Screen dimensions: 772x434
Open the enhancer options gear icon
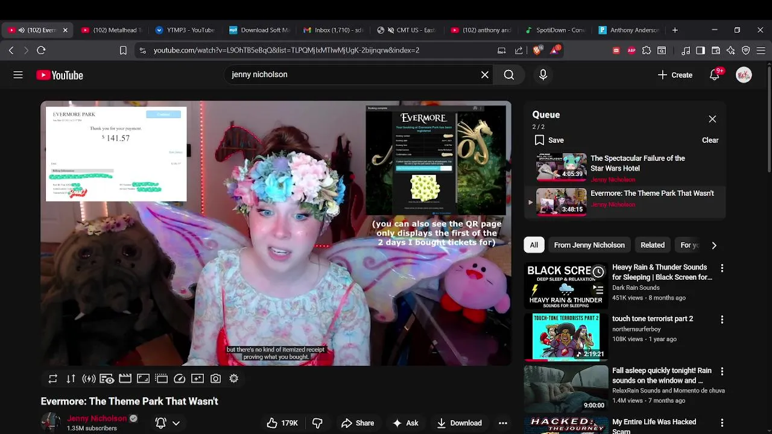point(233,379)
